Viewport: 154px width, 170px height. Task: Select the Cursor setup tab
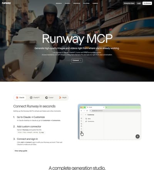[x=49, y=97]
